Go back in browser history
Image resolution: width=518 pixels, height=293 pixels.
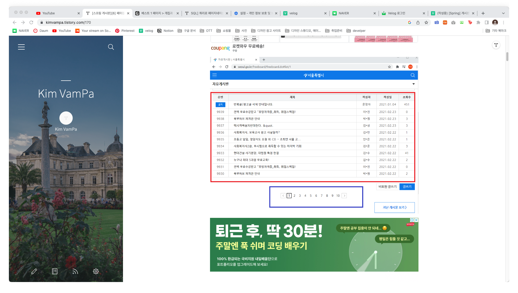click(15, 22)
